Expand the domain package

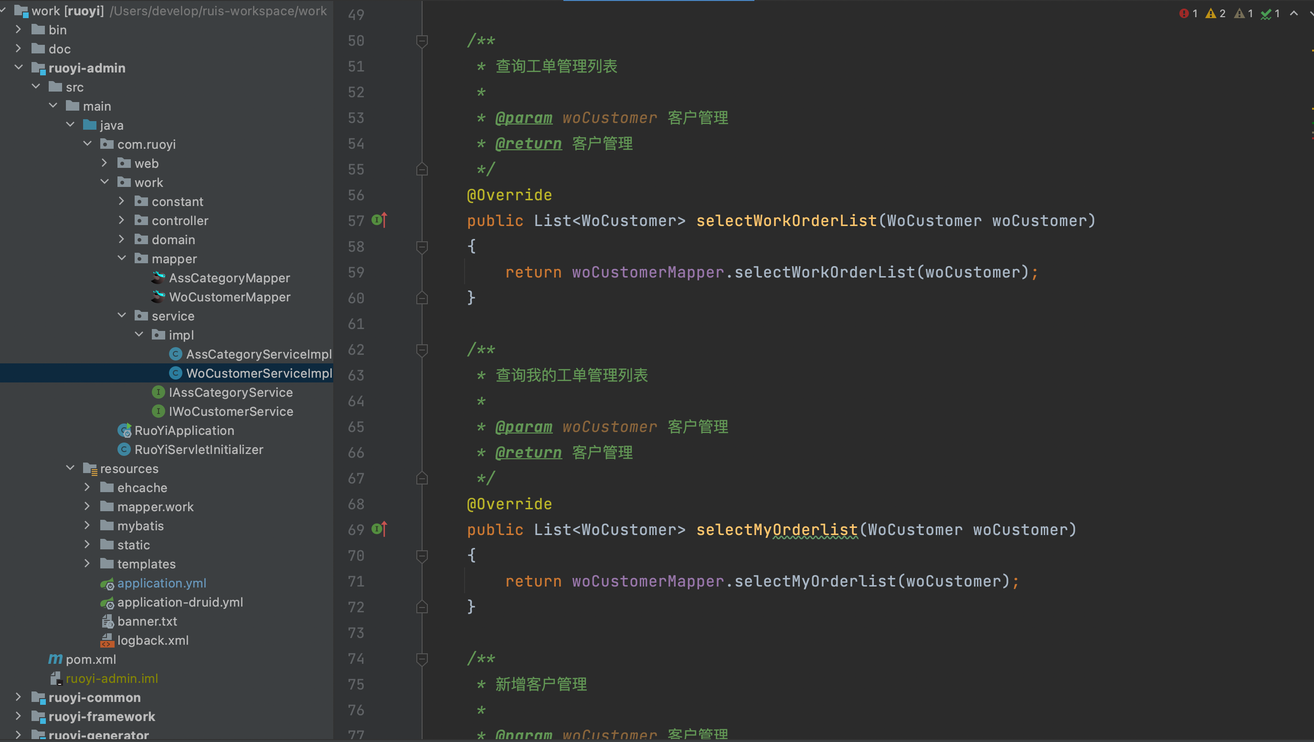[x=121, y=239]
